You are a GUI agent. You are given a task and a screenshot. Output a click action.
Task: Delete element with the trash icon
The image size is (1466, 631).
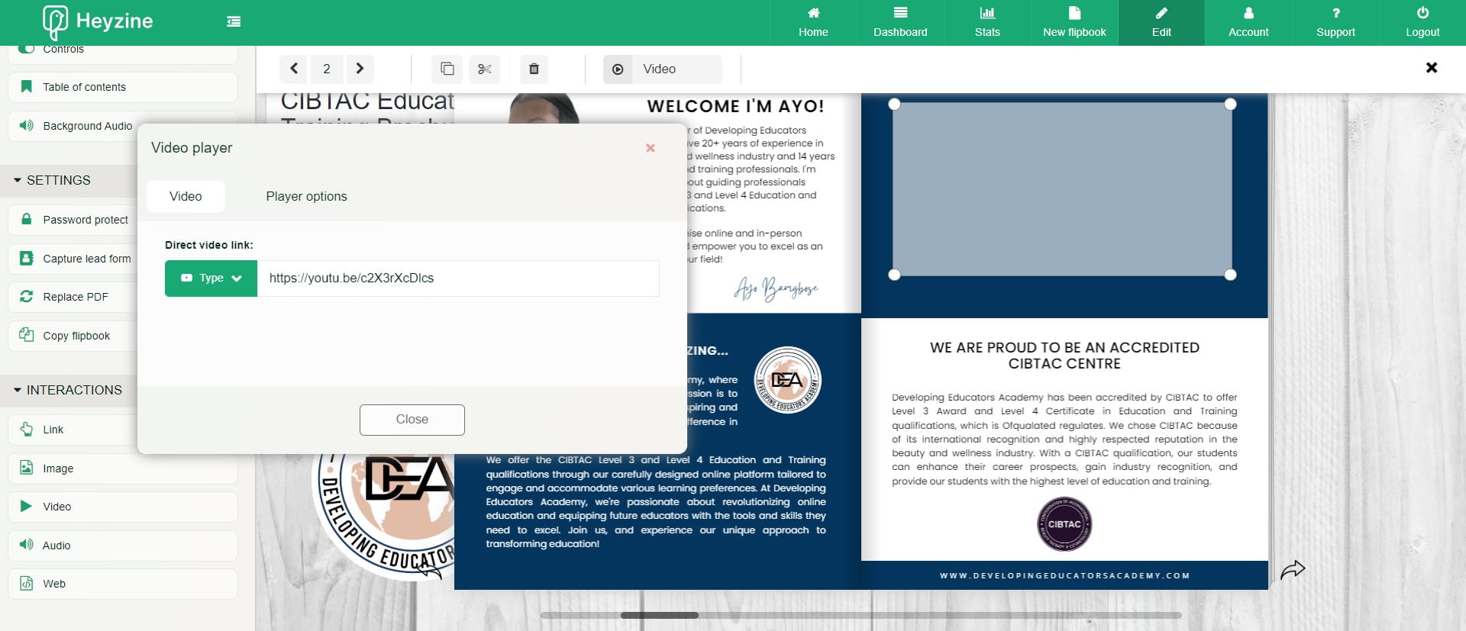(534, 69)
